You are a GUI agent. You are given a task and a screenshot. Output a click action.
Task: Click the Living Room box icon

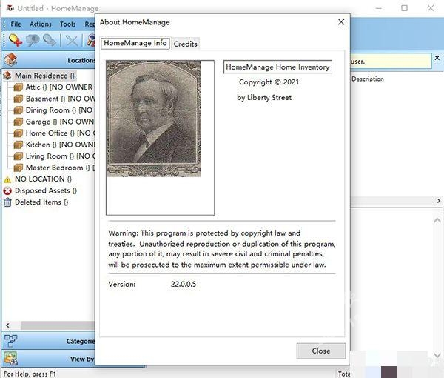[x=18, y=156]
